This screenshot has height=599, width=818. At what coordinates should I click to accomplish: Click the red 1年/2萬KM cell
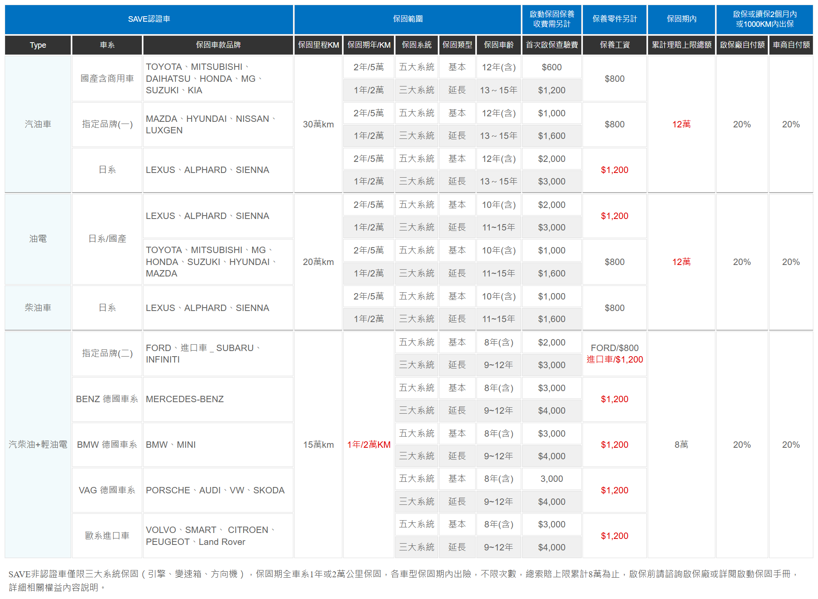click(369, 445)
